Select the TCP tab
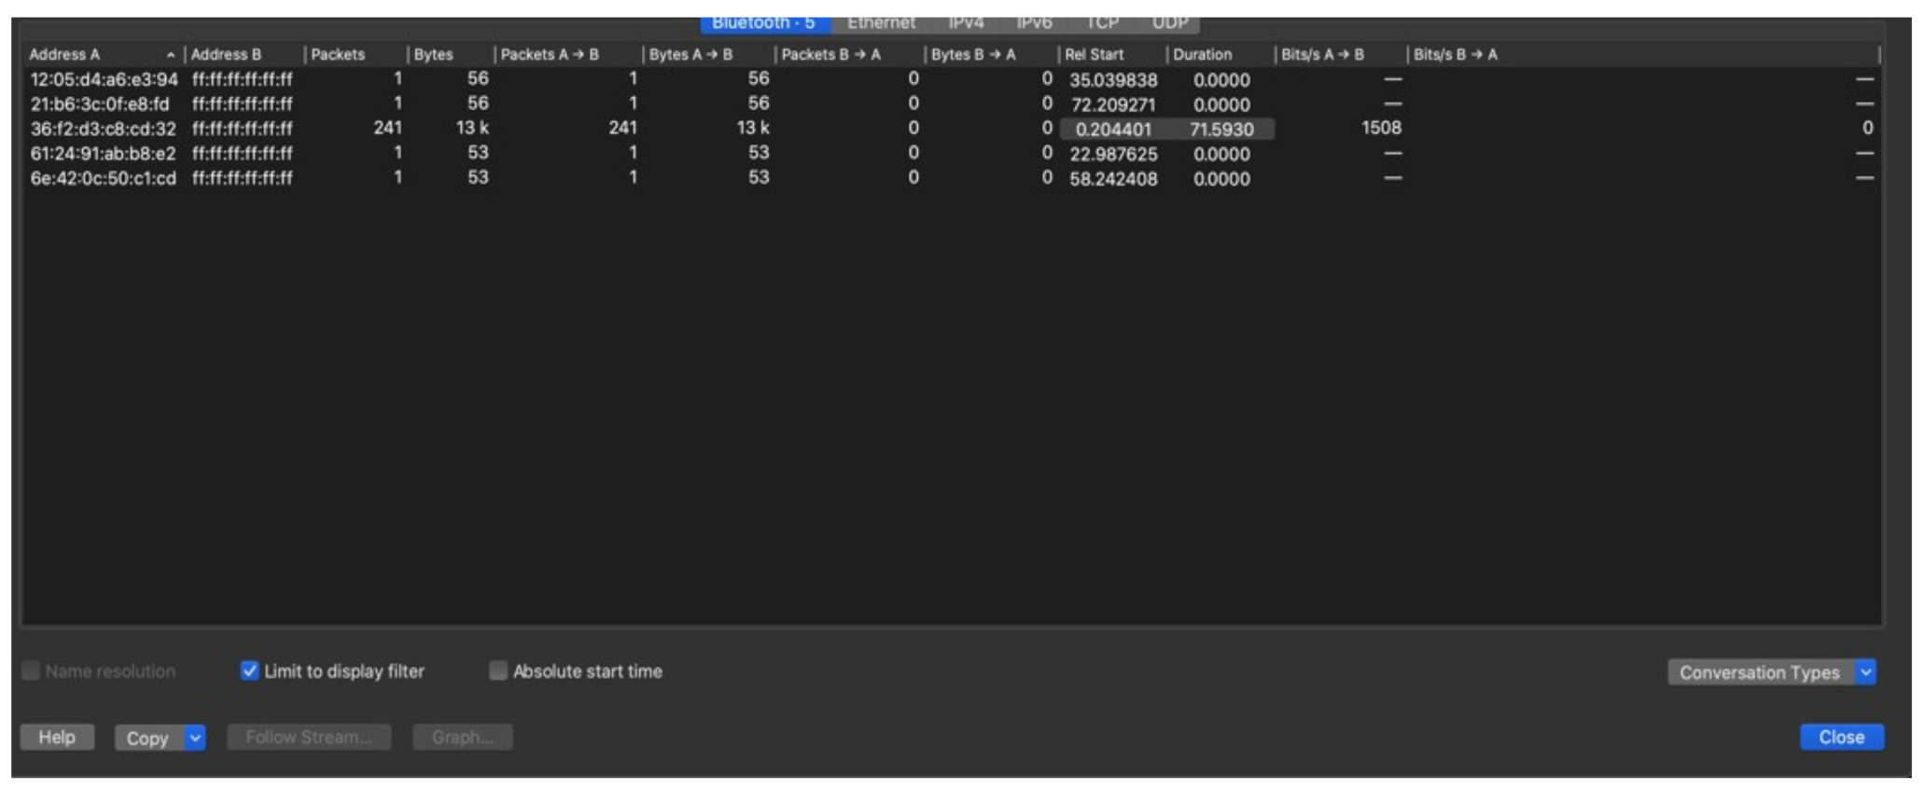 (x=1101, y=22)
